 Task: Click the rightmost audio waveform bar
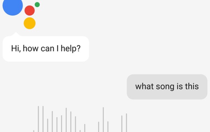(x=126, y=123)
